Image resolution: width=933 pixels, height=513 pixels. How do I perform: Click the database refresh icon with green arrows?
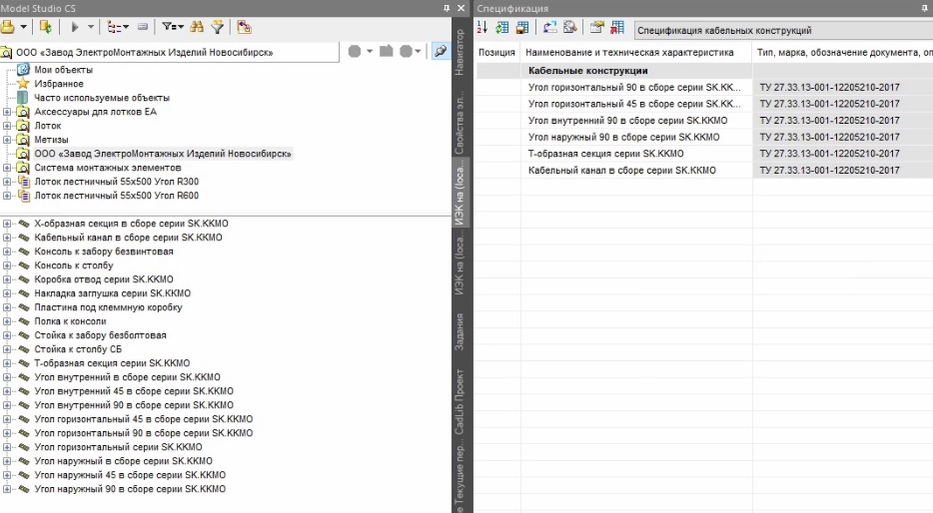click(x=45, y=27)
